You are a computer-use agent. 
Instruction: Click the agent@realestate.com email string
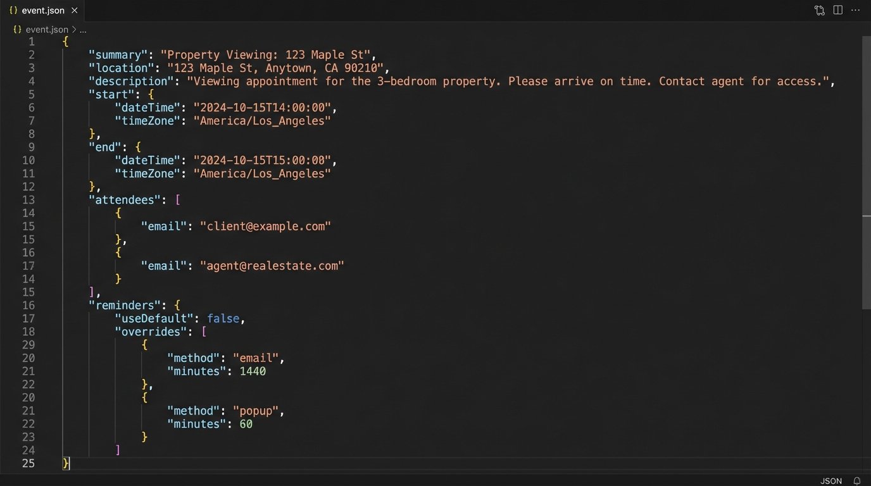pyautogui.click(x=272, y=266)
